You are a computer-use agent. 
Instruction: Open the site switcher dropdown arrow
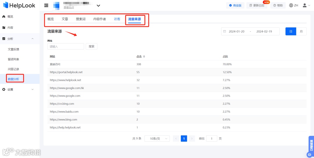coord(98,6)
